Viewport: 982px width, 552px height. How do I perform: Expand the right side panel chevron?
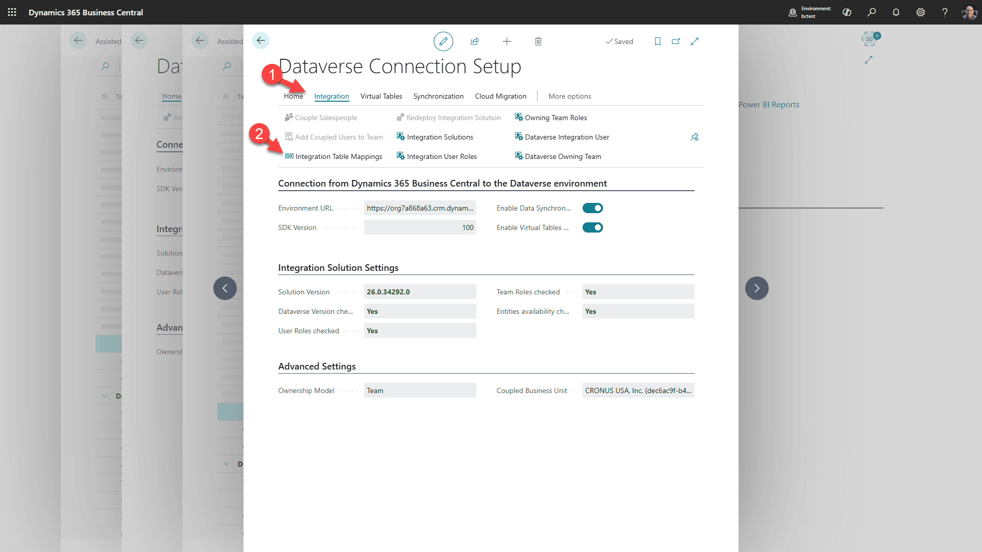(x=756, y=288)
